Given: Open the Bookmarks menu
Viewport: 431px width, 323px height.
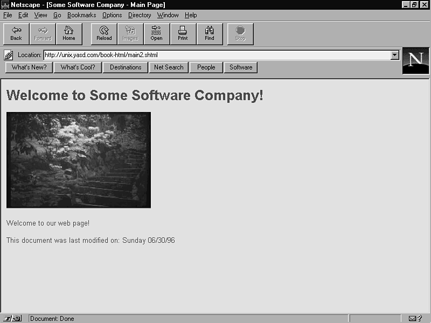Looking at the screenshot, I should 81,15.
